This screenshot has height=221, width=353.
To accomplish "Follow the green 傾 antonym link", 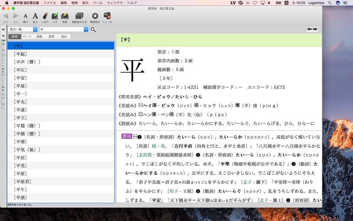I will pos(154,146).
